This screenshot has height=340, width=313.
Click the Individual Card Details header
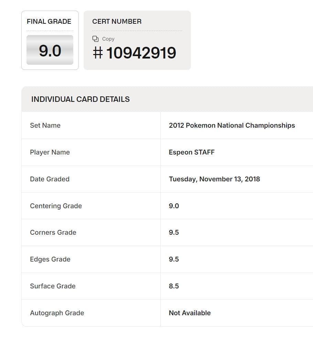point(80,99)
